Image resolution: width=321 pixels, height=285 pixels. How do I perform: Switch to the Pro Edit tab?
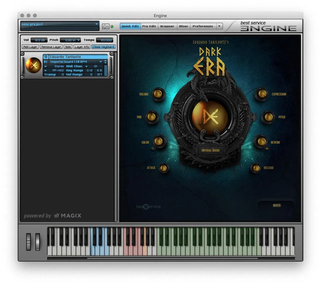[149, 26]
